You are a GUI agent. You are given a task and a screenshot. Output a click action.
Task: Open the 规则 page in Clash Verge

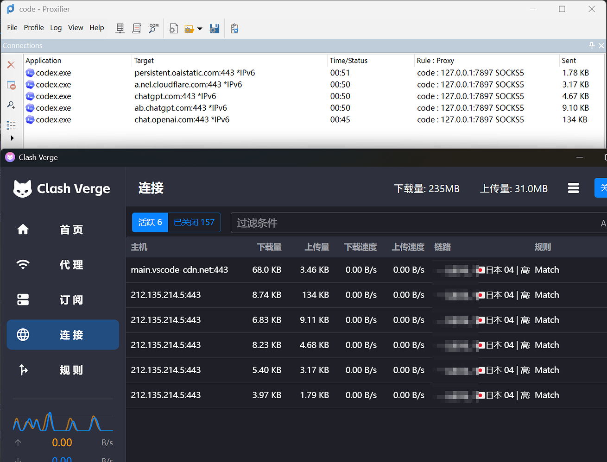(63, 370)
